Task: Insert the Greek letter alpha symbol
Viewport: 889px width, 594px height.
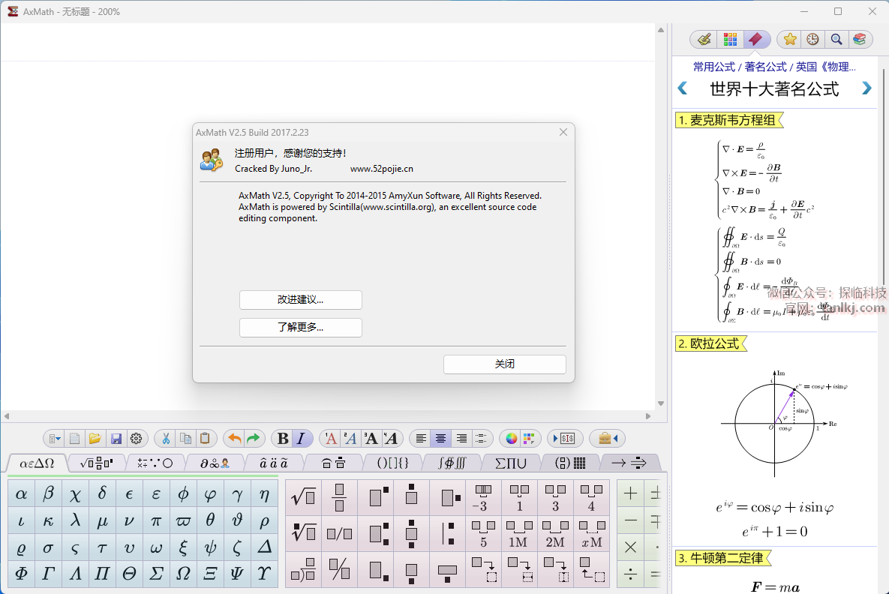Action: pos(22,494)
